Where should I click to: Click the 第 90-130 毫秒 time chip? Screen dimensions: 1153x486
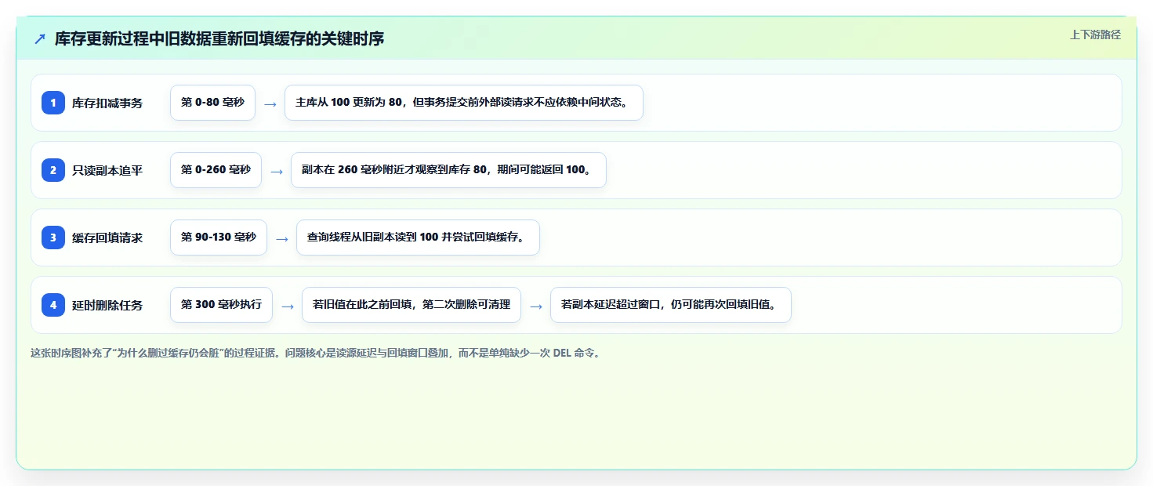point(219,238)
